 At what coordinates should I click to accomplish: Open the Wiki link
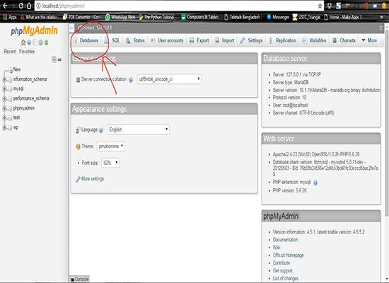277,247
